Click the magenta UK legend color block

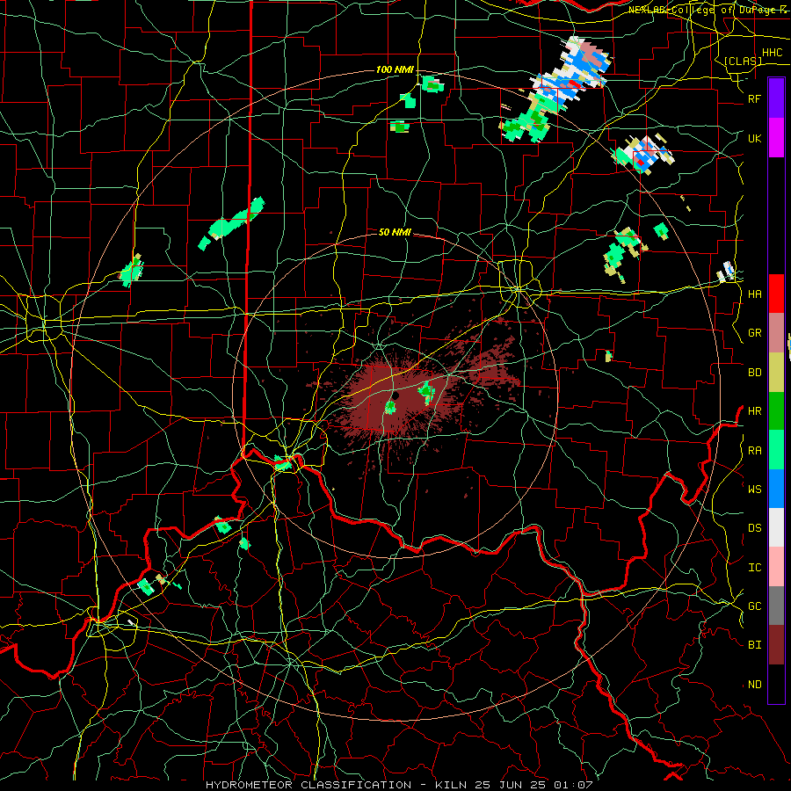776,138
